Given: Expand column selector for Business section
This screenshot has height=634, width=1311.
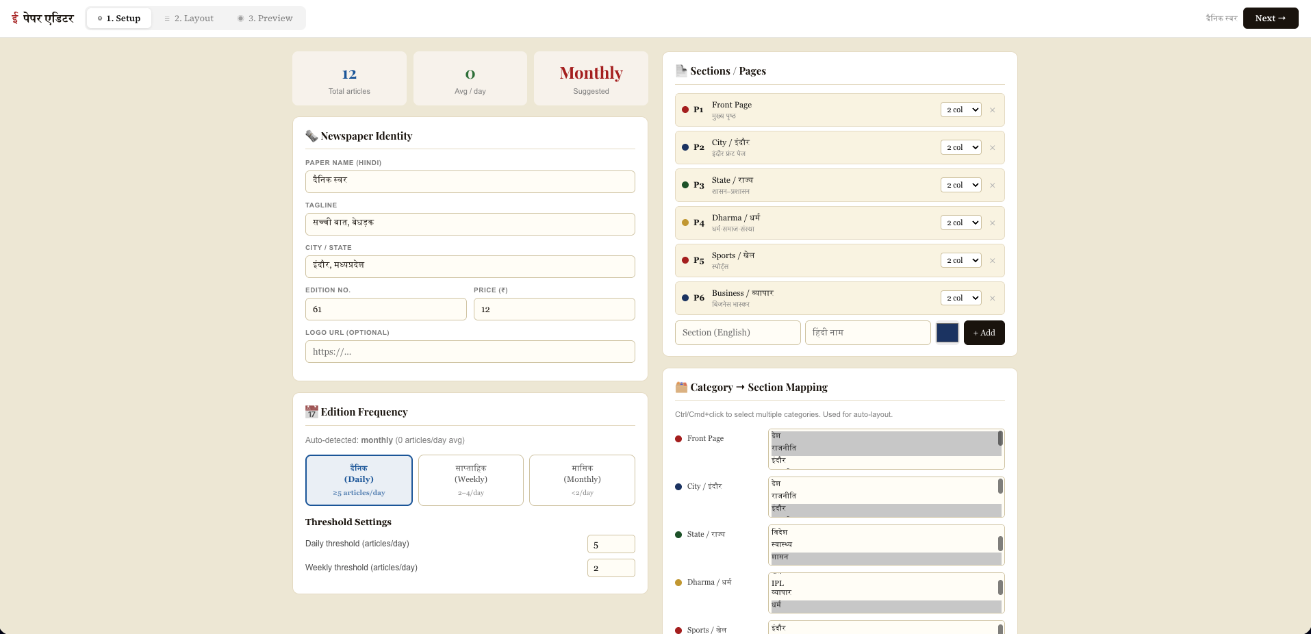Looking at the screenshot, I should point(961,298).
